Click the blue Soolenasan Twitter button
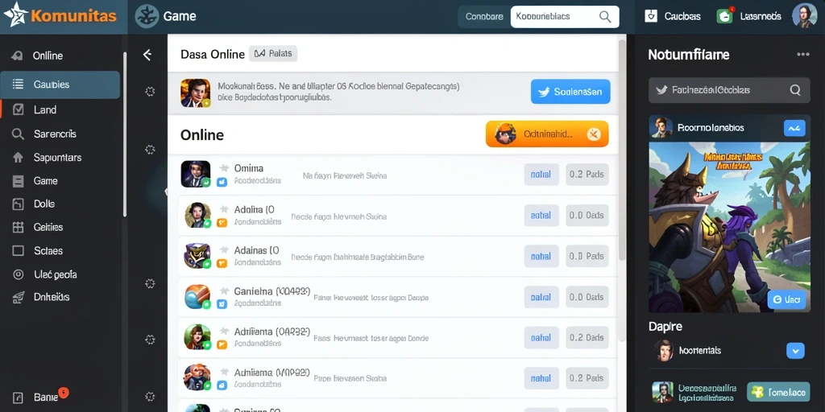825x412 pixels. 570,92
